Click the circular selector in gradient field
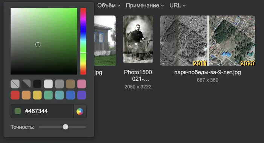264x143 pixels. coord(38,45)
